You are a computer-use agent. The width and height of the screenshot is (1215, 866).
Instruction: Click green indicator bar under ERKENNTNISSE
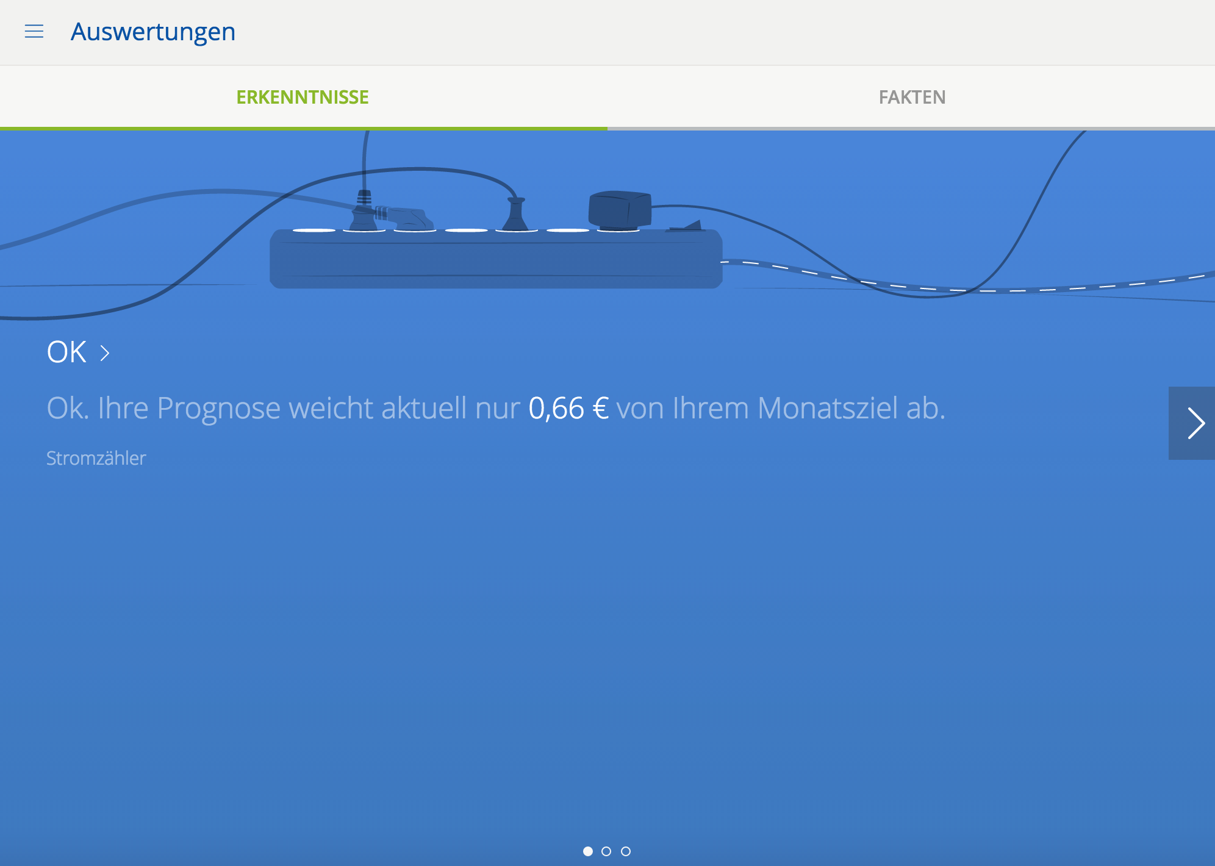pos(303,128)
